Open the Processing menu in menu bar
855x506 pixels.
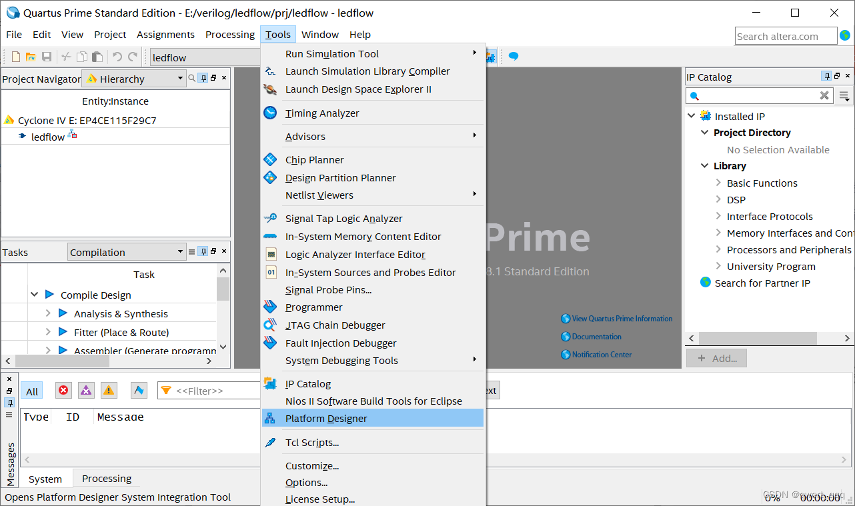230,34
